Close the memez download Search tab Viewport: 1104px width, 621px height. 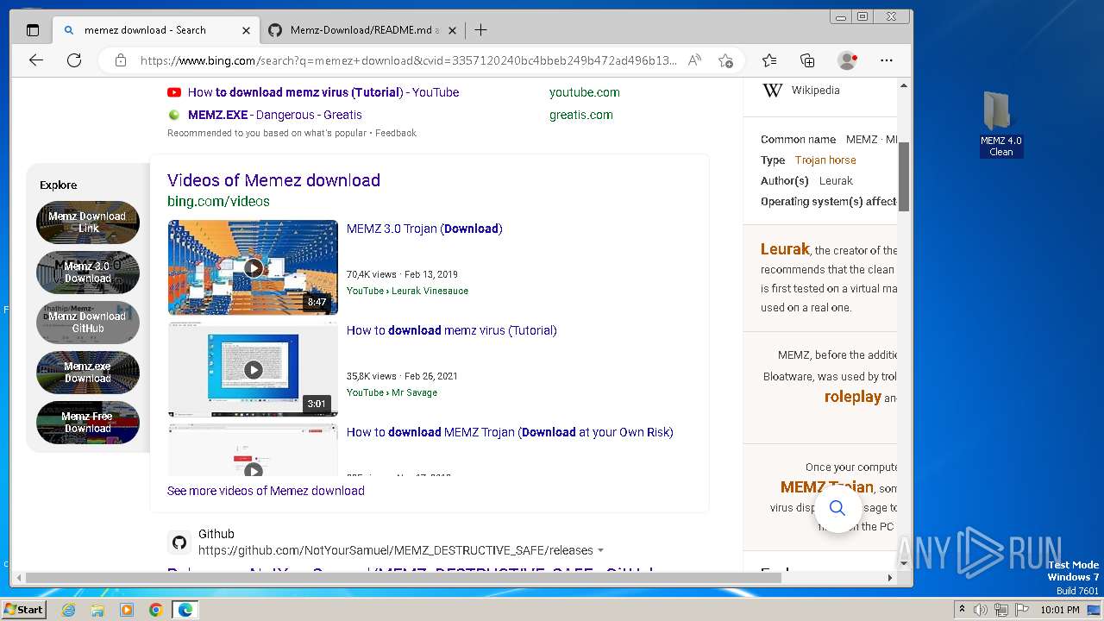(246, 30)
